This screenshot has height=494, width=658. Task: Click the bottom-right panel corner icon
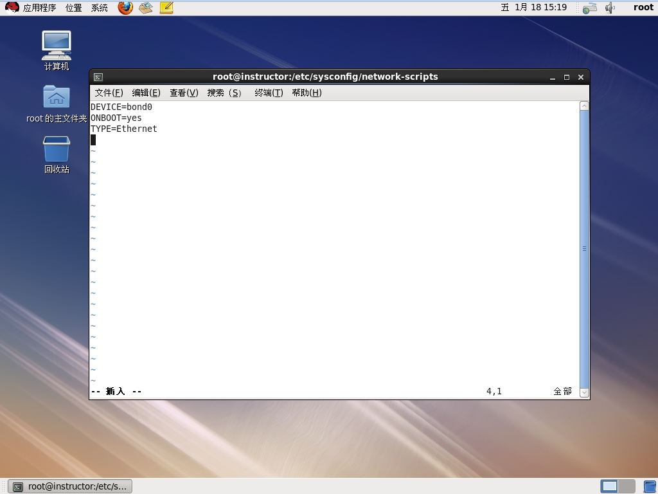pos(650,486)
